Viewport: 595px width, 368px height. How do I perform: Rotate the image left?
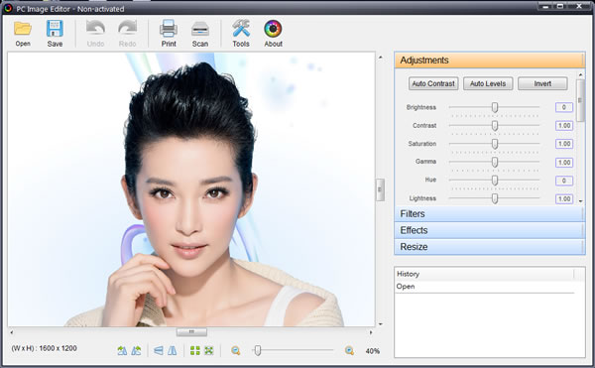point(122,350)
